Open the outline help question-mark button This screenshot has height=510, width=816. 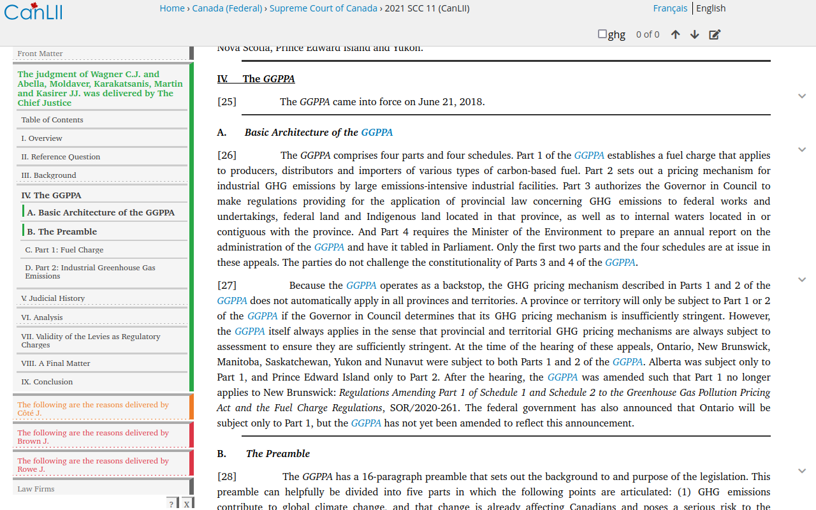(x=171, y=504)
